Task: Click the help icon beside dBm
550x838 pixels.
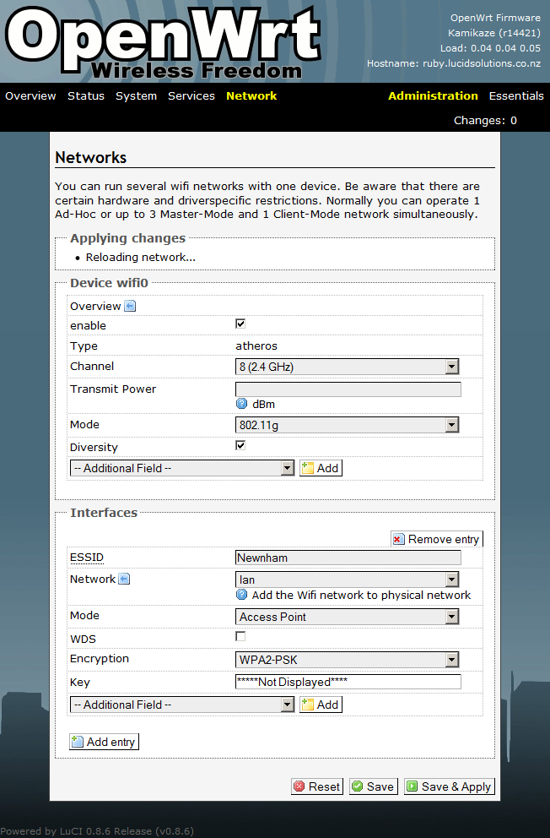Action: click(241, 404)
